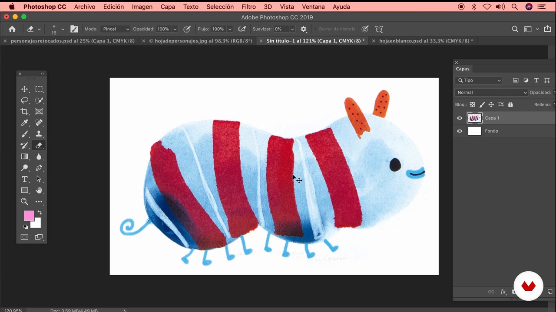Select the Zoom tool
556x312 pixels.
[x=25, y=202]
